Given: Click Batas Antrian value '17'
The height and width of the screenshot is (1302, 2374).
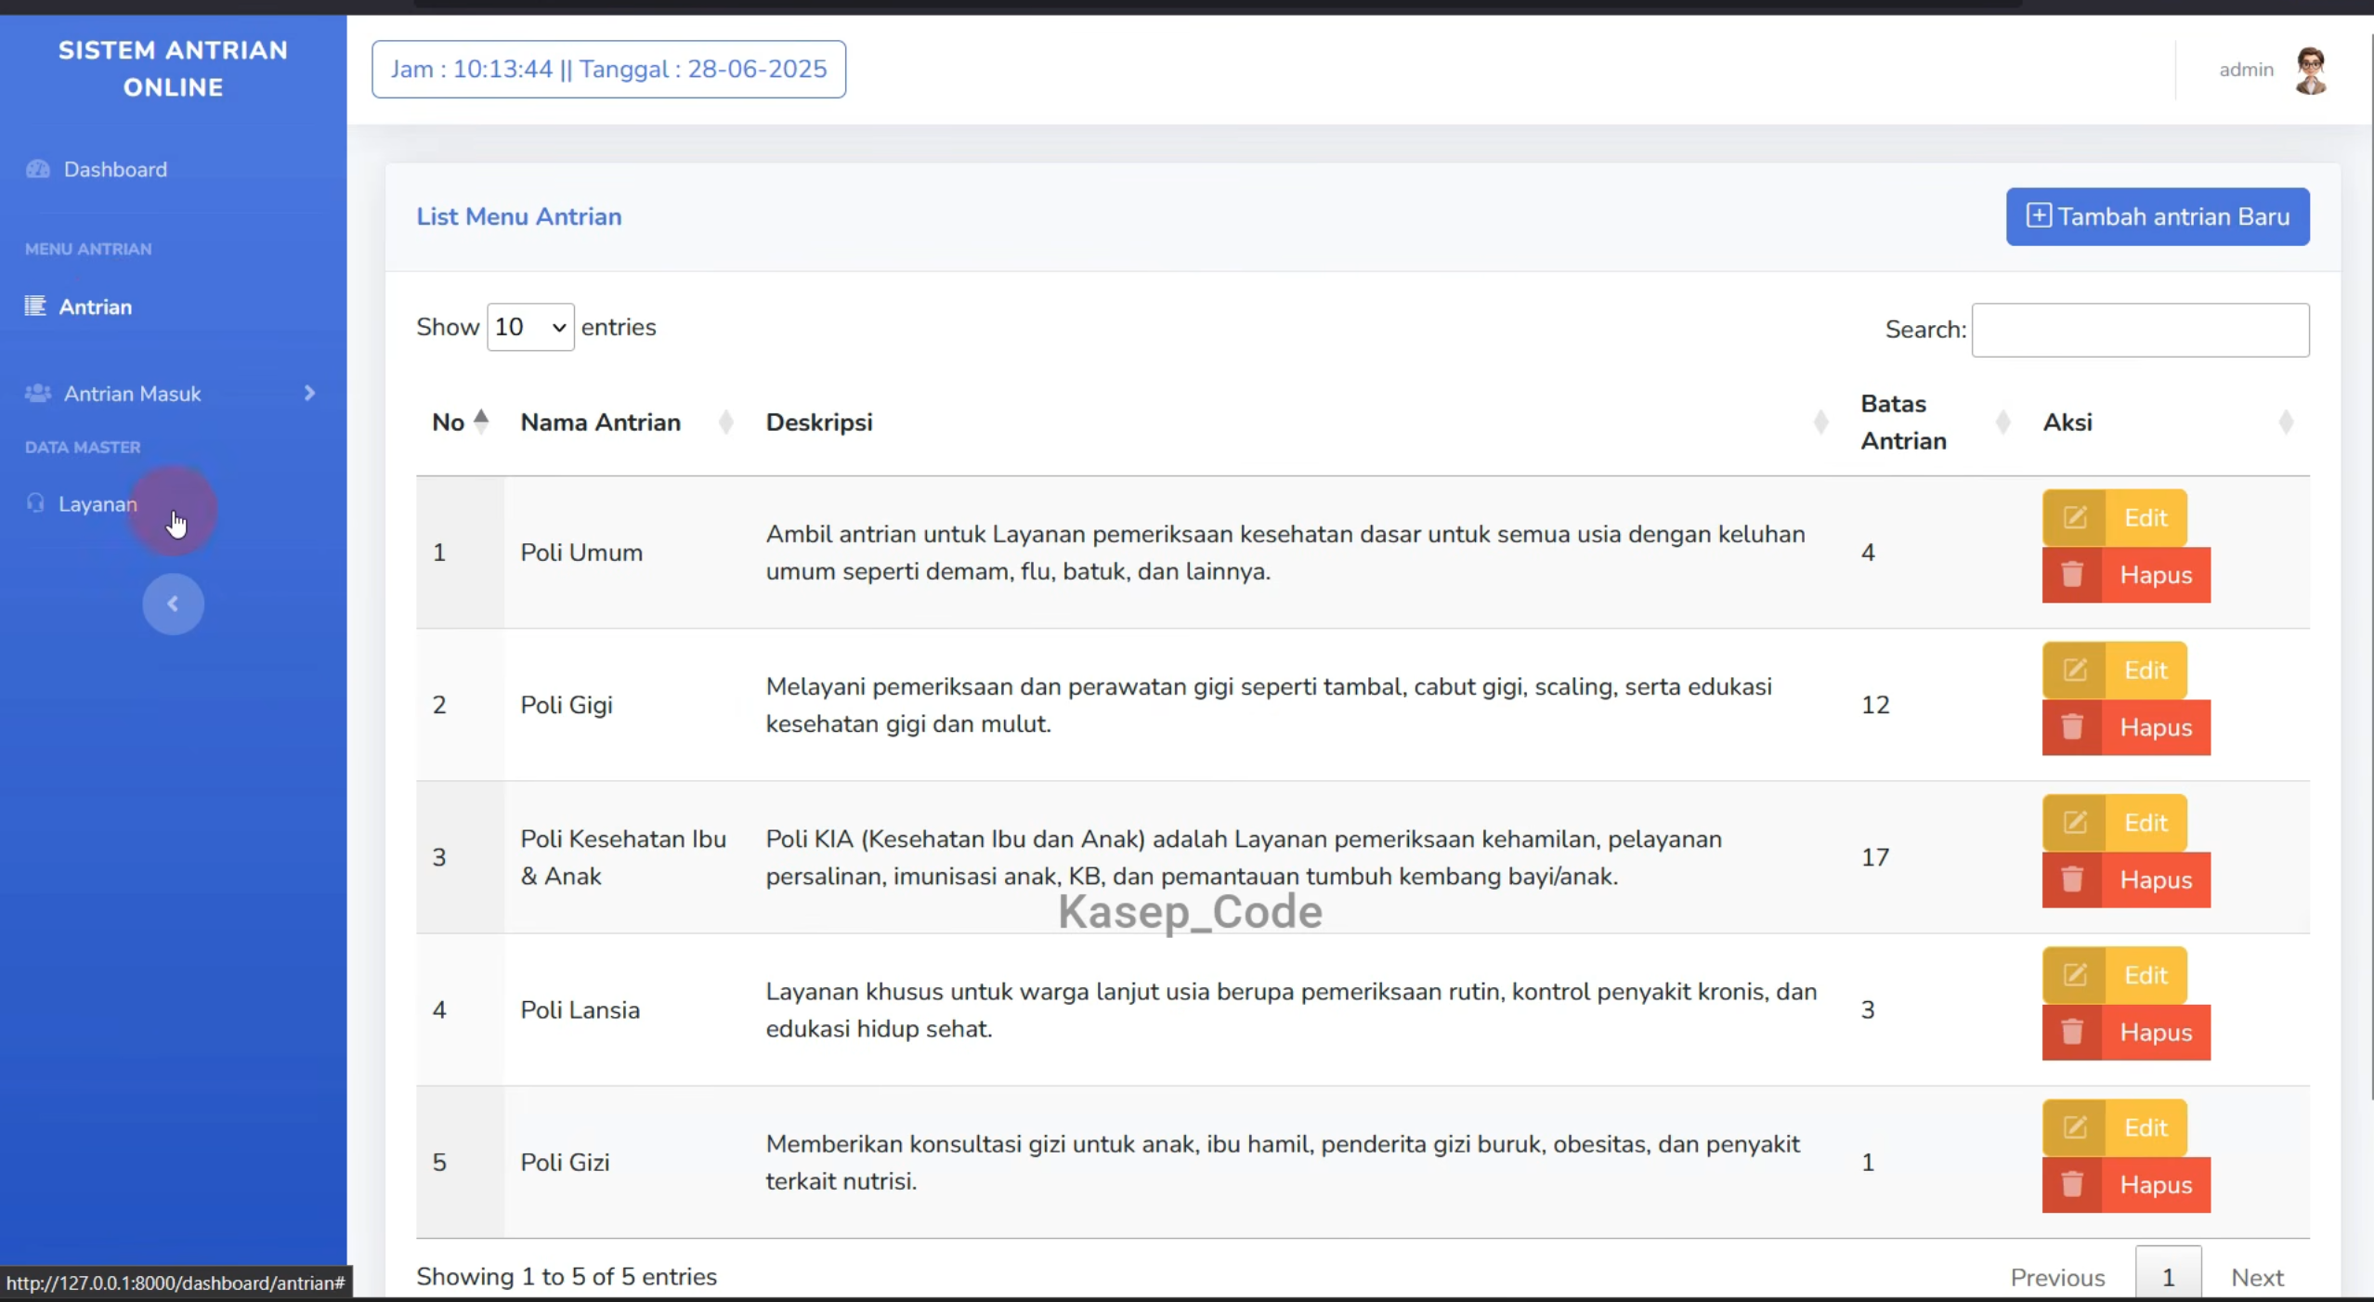Looking at the screenshot, I should coord(1875,857).
